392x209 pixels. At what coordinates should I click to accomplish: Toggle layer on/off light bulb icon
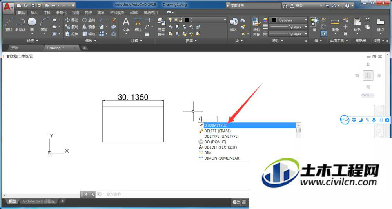coord(170,20)
